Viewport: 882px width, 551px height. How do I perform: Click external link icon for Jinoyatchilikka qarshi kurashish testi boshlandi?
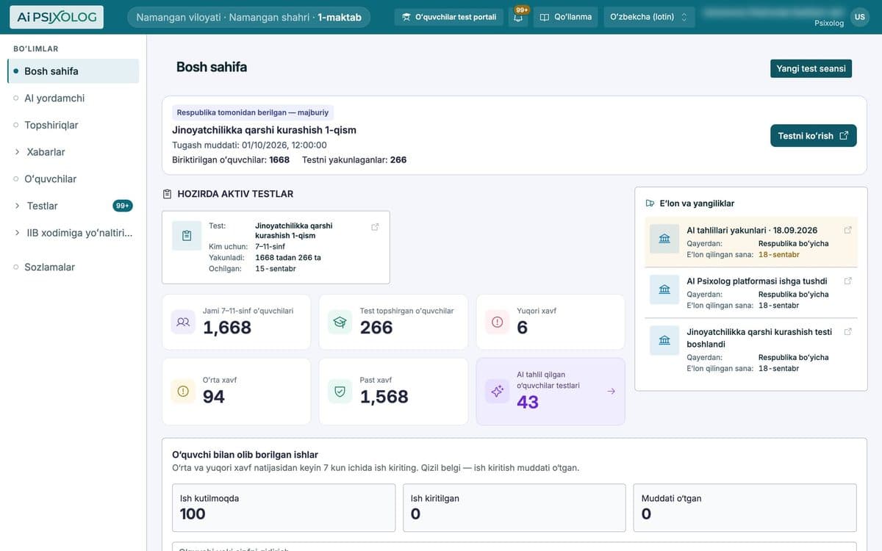(847, 331)
